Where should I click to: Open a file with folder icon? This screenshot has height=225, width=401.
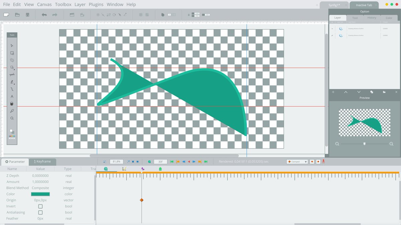click(x=17, y=15)
